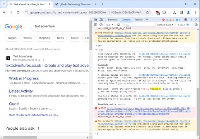The image size is (200, 139).
Task: Open console settings gear
Action: pyautogui.click(x=196, y=25)
